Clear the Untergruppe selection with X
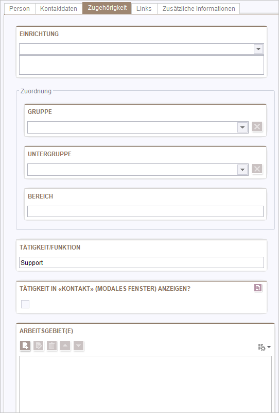This screenshot has width=279, height=413. point(257,169)
